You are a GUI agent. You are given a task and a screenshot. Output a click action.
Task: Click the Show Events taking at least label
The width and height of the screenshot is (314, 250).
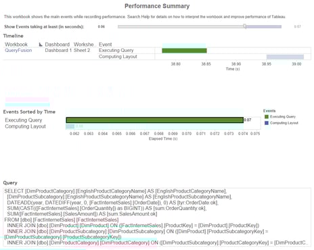[x=44, y=26]
